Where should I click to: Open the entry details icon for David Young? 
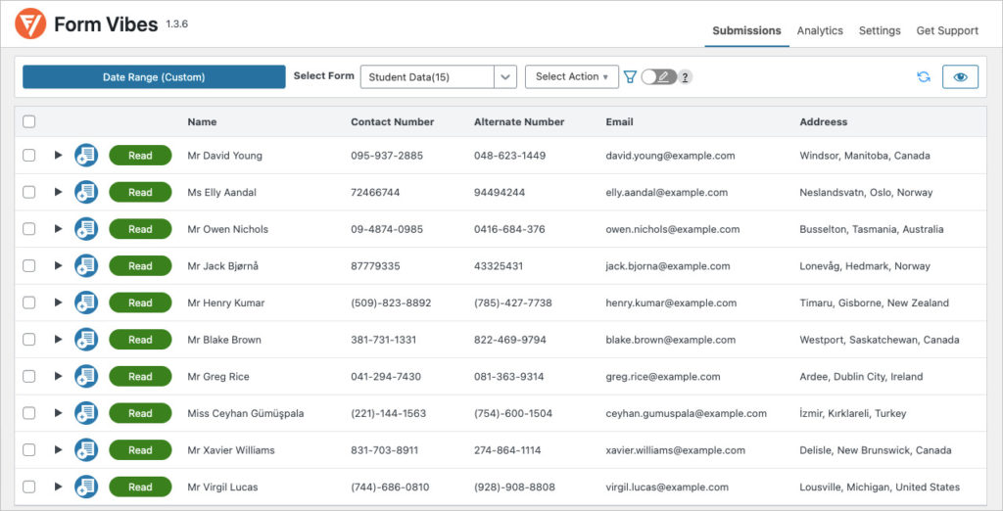[x=86, y=156]
